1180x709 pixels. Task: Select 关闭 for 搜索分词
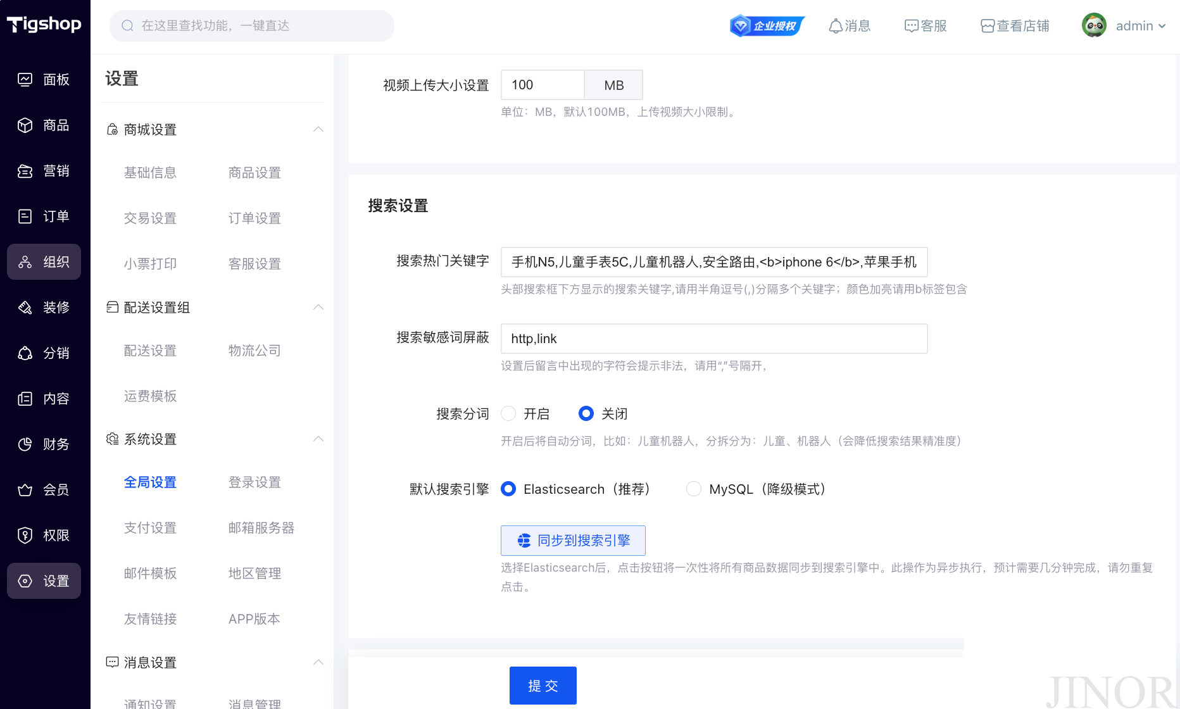tap(586, 413)
